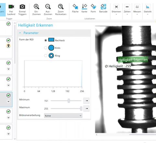Click the button next to the Minimum slider
The width and height of the screenshot is (156, 143).
tap(86, 101)
